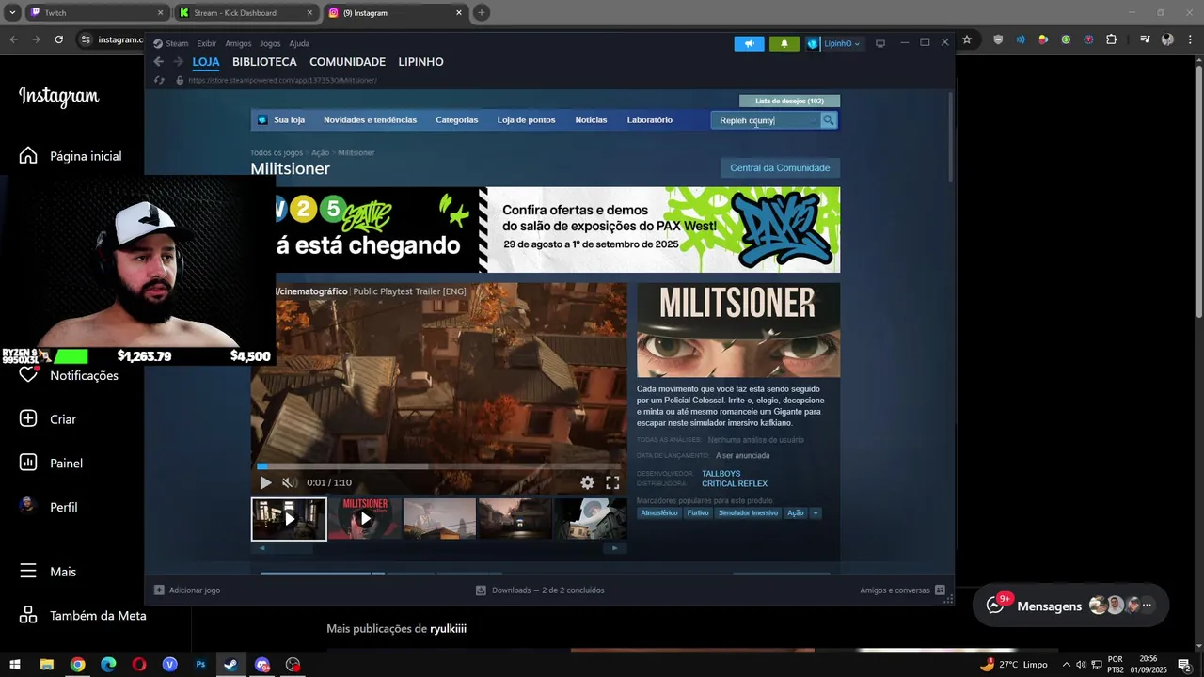Unmute the trailer audio
This screenshot has height=677, width=1204.
point(288,482)
